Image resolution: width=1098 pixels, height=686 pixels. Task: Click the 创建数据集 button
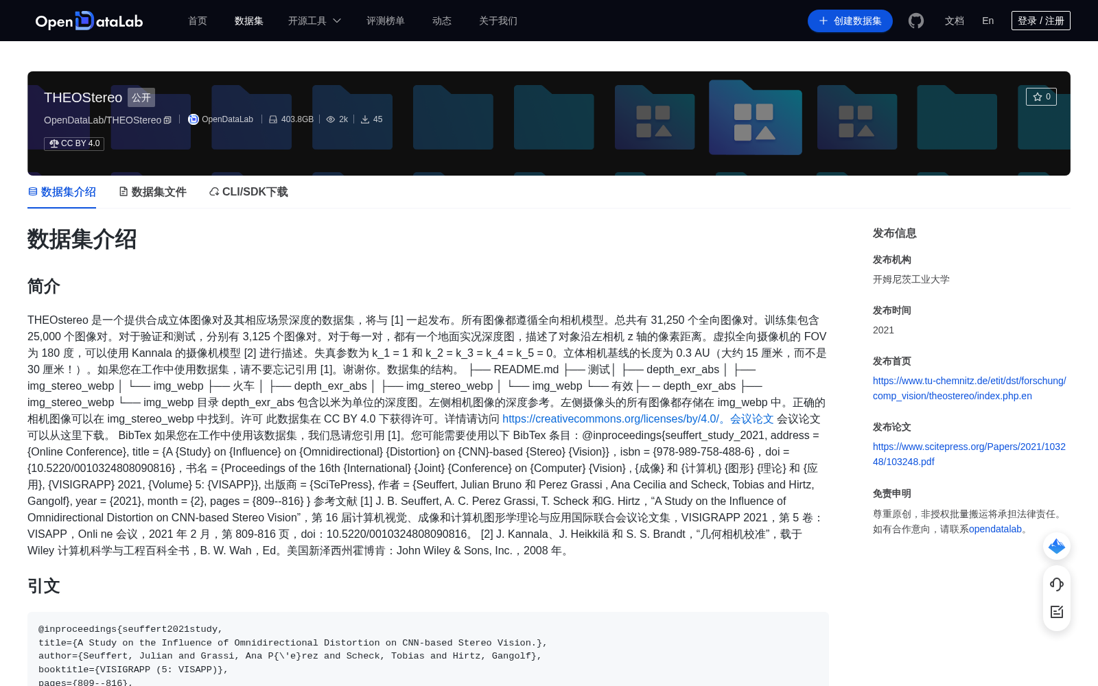click(850, 21)
